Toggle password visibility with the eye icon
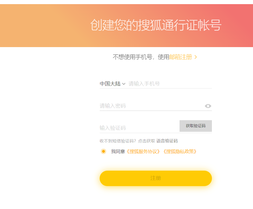 pyautogui.click(x=208, y=106)
